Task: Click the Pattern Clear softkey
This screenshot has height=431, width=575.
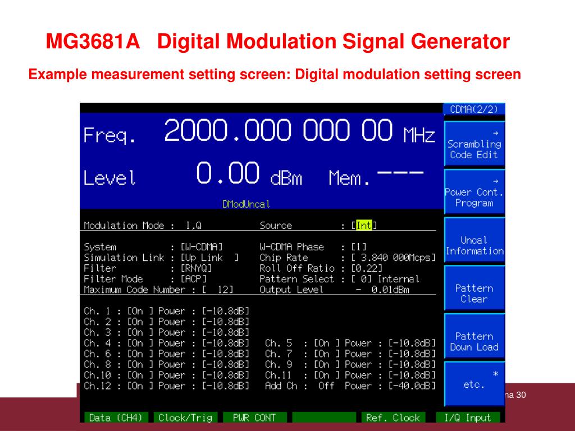Action: click(474, 288)
